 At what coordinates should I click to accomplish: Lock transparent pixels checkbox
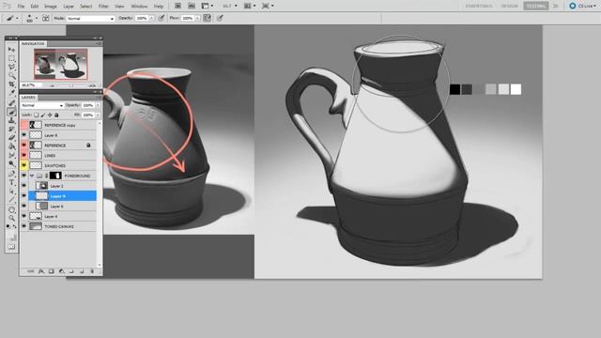click(x=37, y=115)
